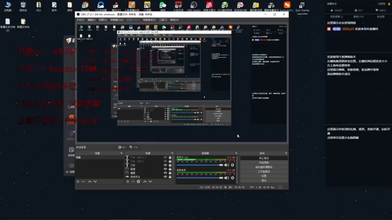Open the 网易云音乐 desktop icon
Viewport: 392px width, 220px height.
[x=209, y=6]
